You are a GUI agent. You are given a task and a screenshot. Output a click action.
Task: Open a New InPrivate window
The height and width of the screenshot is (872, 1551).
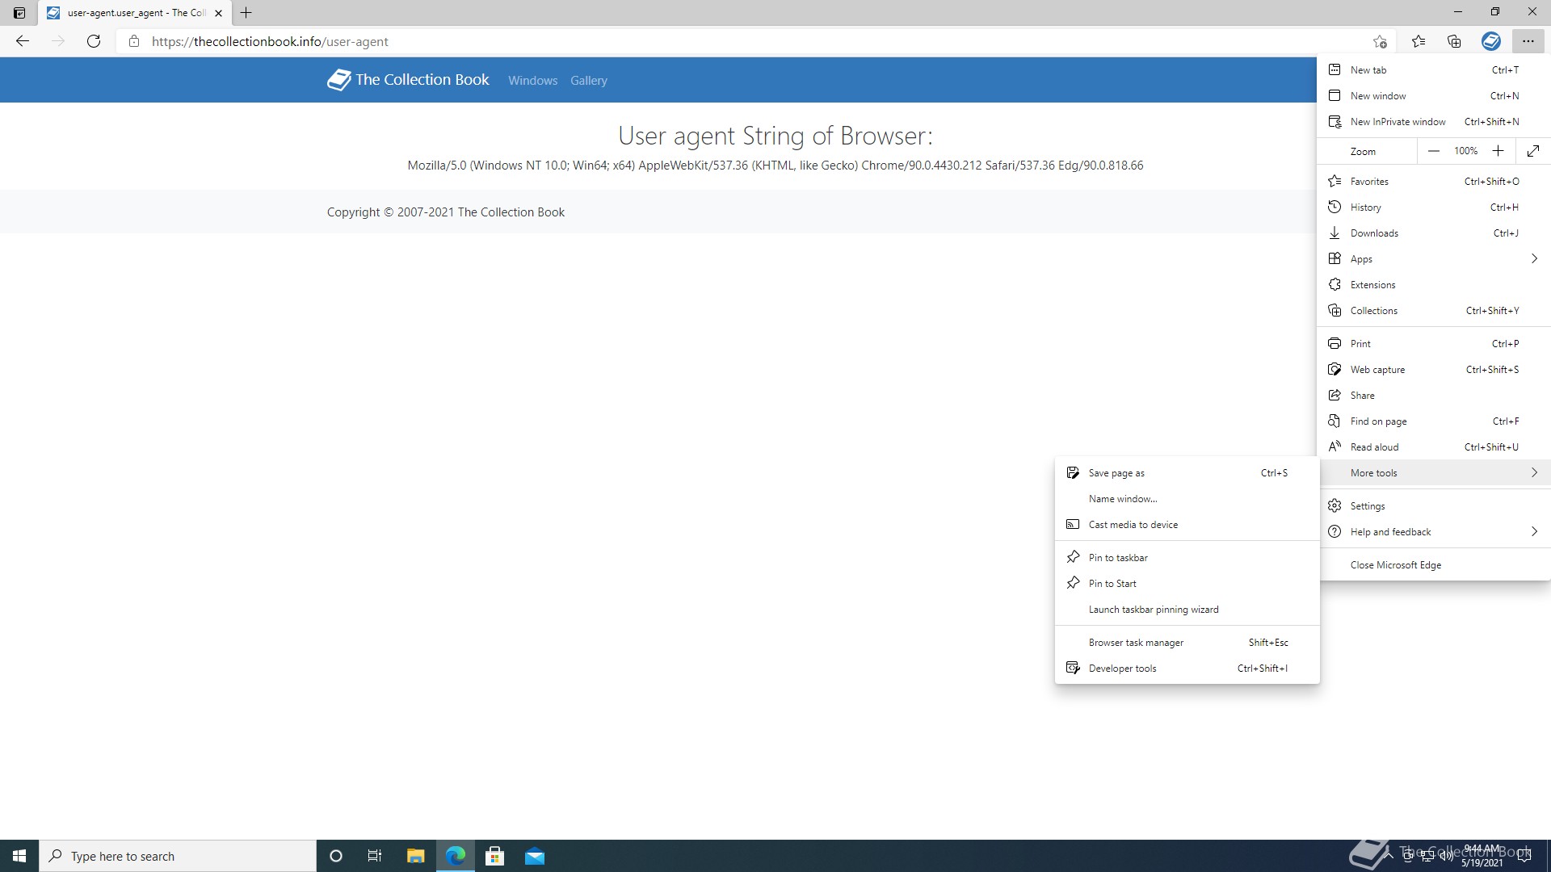click(1434, 122)
